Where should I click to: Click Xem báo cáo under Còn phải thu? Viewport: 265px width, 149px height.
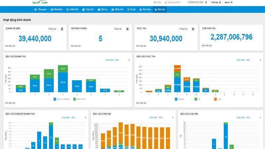point(207,45)
